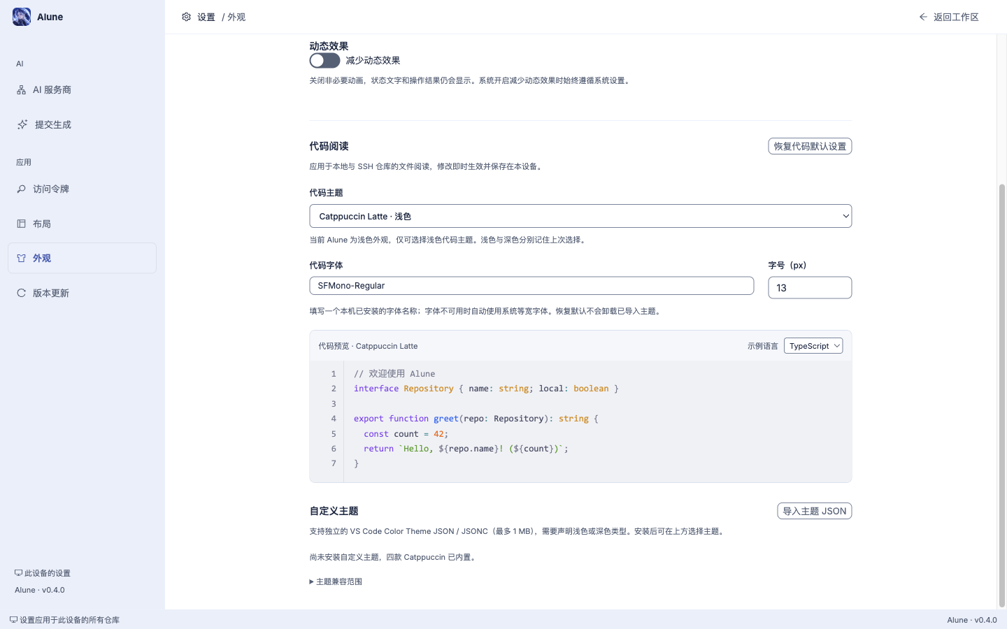The width and height of the screenshot is (1007, 629).
Task: Click the Alune app logo
Action: pyautogui.click(x=22, y=17)
